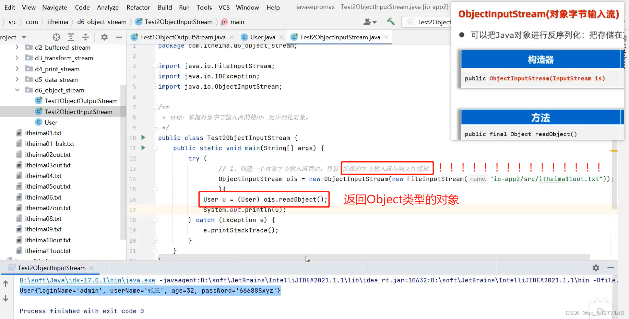The height and width of the screenshot is (319, 629).
Task: Close the Test2ObjectInputStream.java editor tab
Action: click(387, 37)
